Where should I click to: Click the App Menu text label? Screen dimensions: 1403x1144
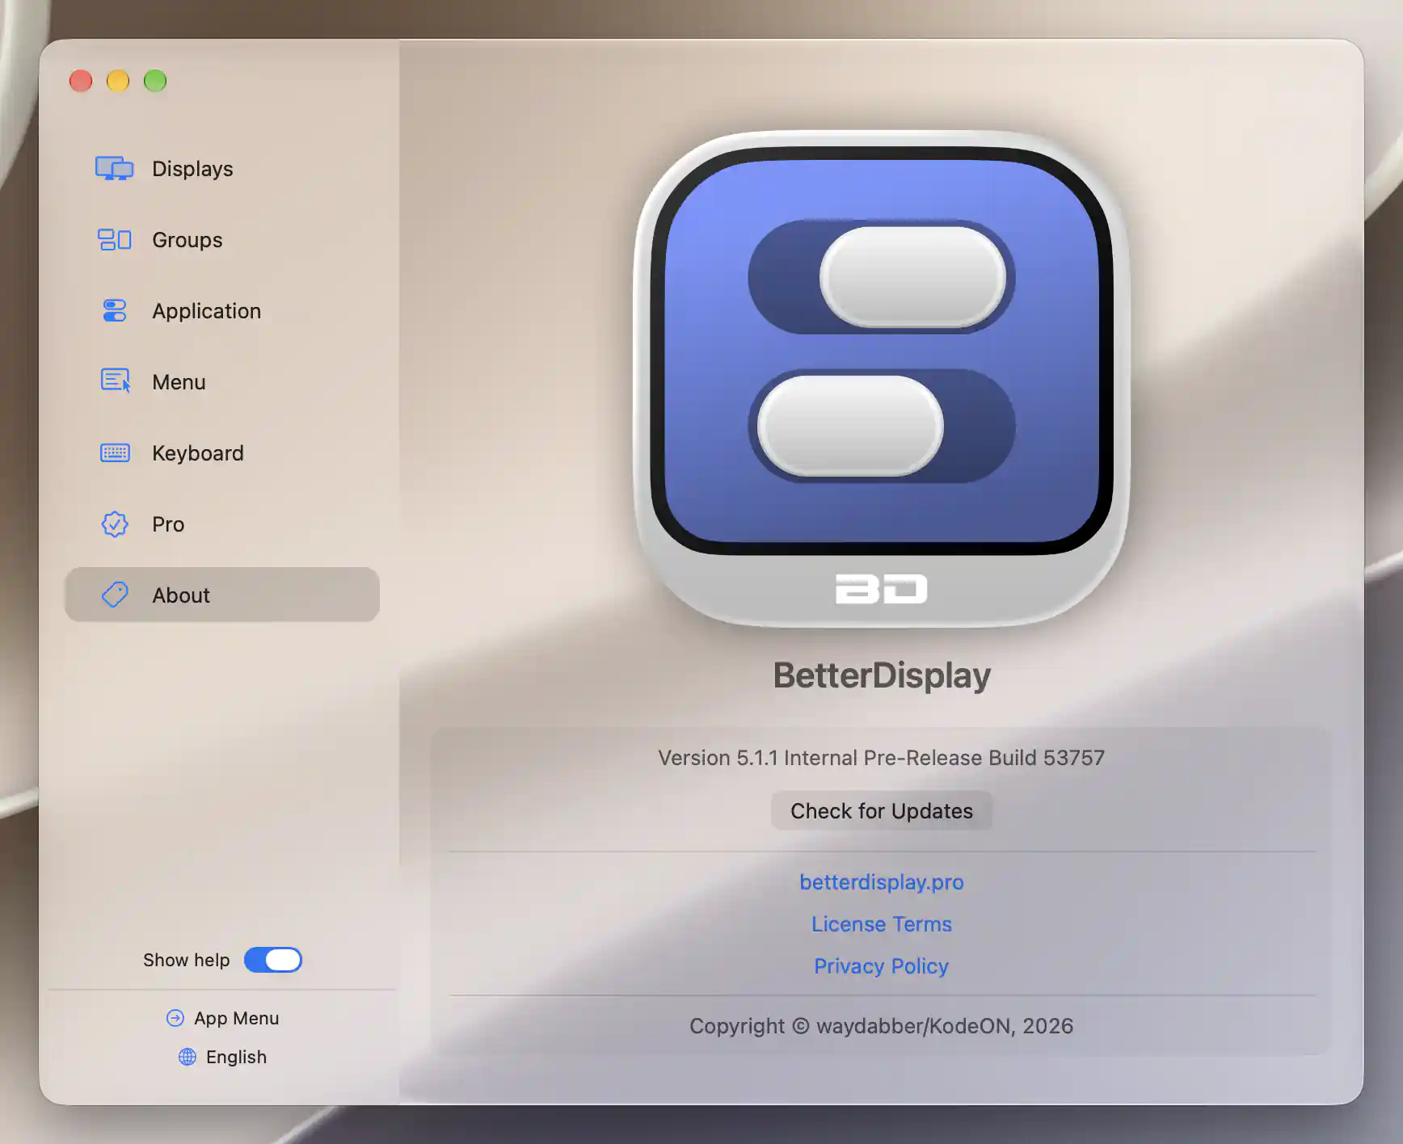[236, 1018]
